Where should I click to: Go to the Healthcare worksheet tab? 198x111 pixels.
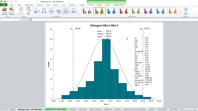[x=108, y=109]
